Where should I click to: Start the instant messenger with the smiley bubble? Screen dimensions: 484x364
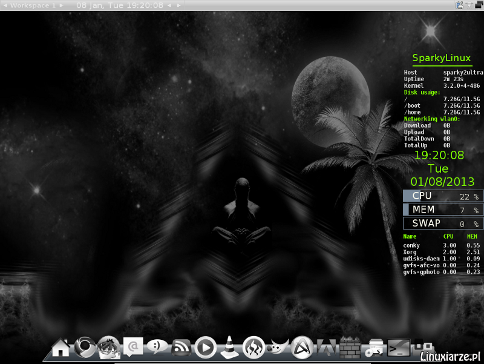pos(156,347)
